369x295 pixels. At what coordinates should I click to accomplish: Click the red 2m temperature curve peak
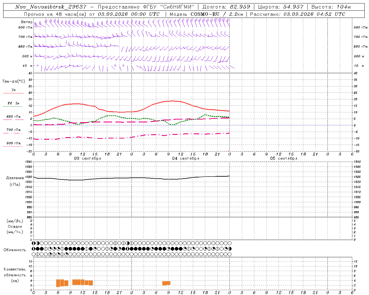coord(172,101)
